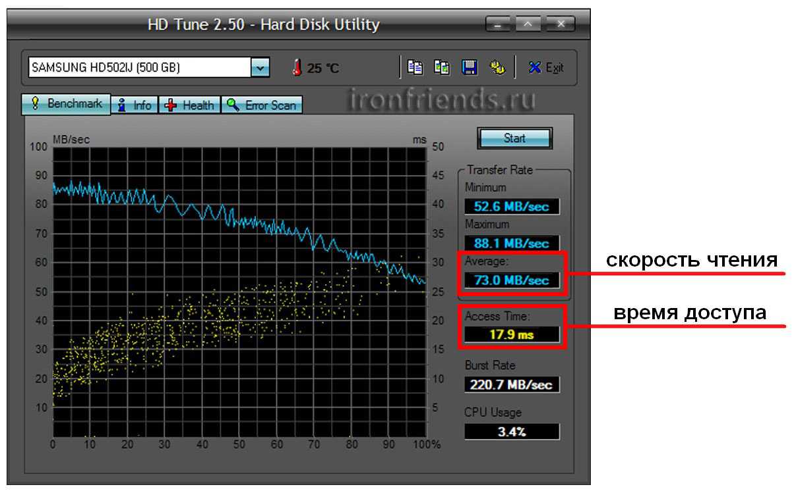This screenshot has width=796, height=491.
Task: Click the floppy disk save icon
Action: [469, 67]
